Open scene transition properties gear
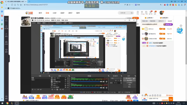Screen dimensions: 187x105 (x=121, y=80)
